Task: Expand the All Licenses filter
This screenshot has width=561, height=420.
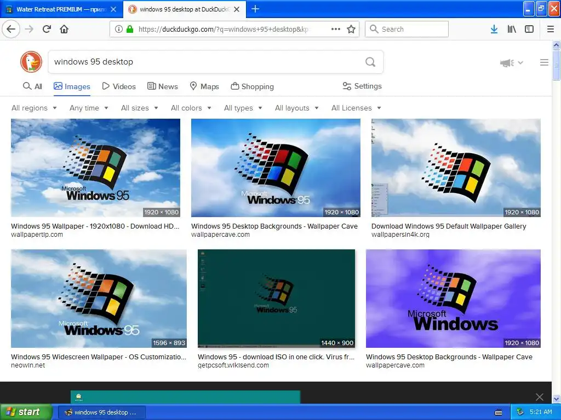Action: pos(356,108)
